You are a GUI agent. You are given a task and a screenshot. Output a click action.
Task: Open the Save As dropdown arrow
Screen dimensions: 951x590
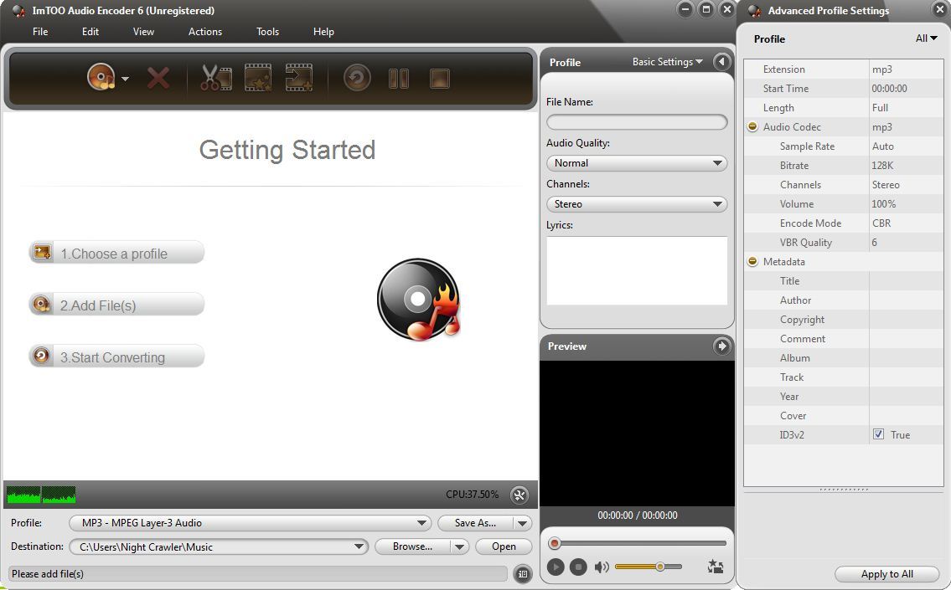tap(522, 523)
